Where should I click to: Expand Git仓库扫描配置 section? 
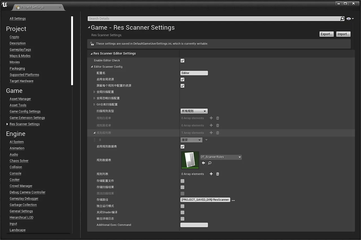tap(94, 105)
